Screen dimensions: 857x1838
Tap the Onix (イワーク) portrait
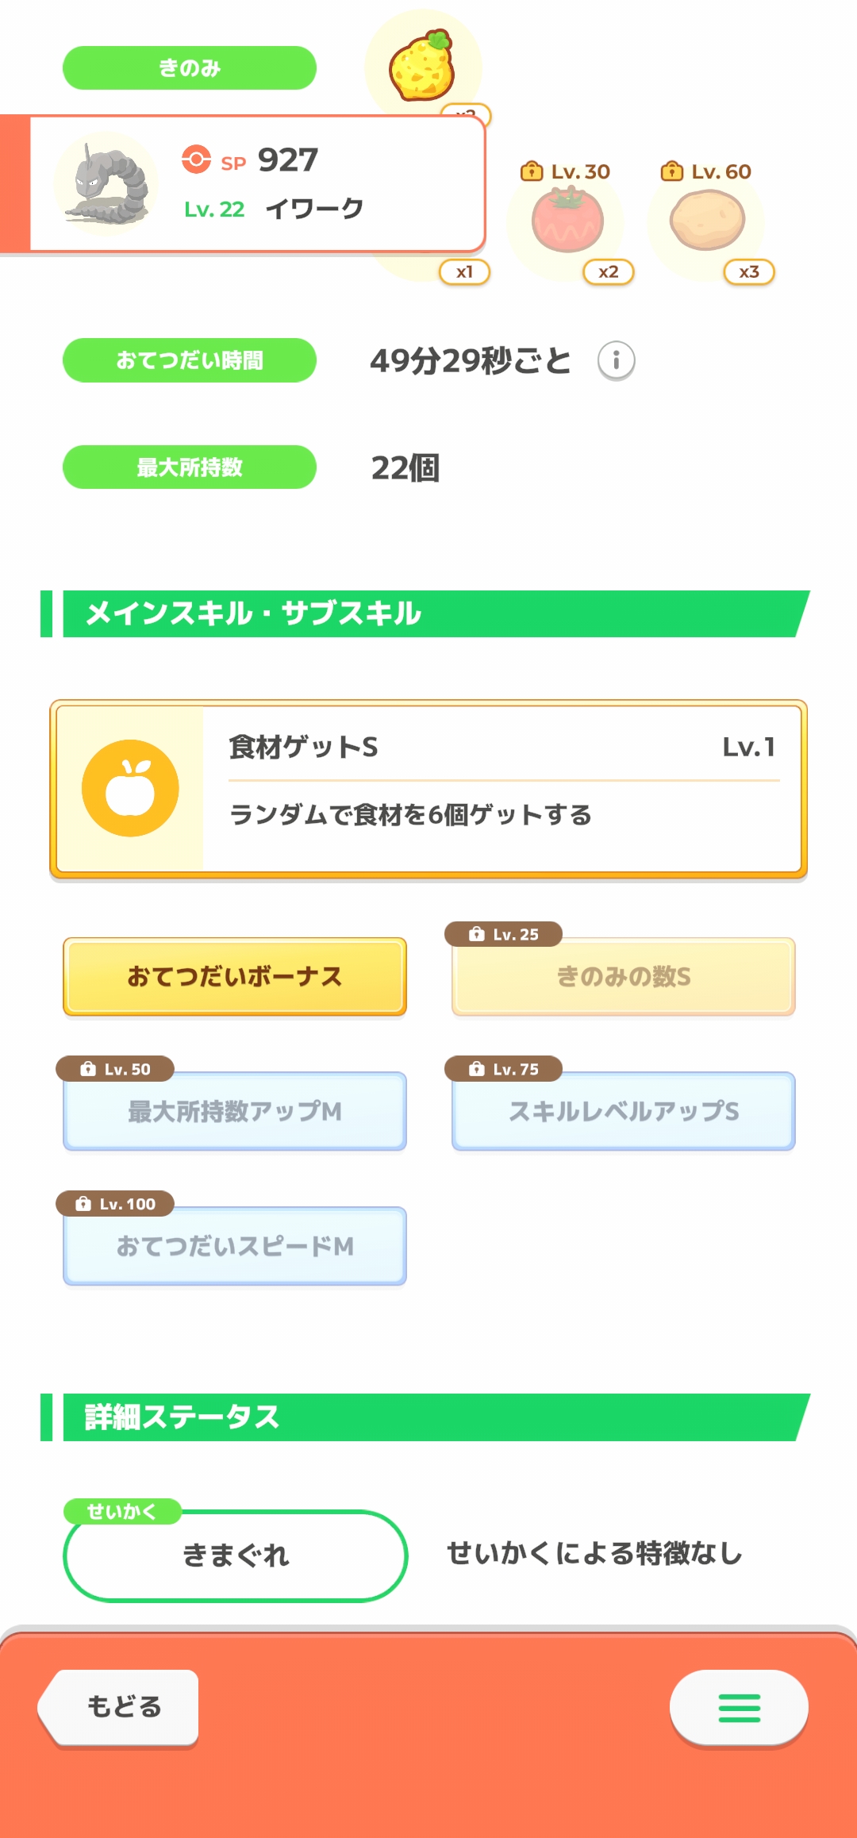106,184
